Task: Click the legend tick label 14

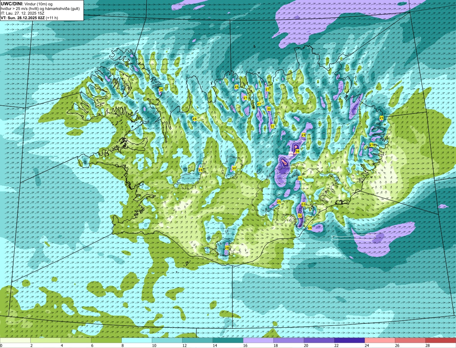Action: [215, 346]
